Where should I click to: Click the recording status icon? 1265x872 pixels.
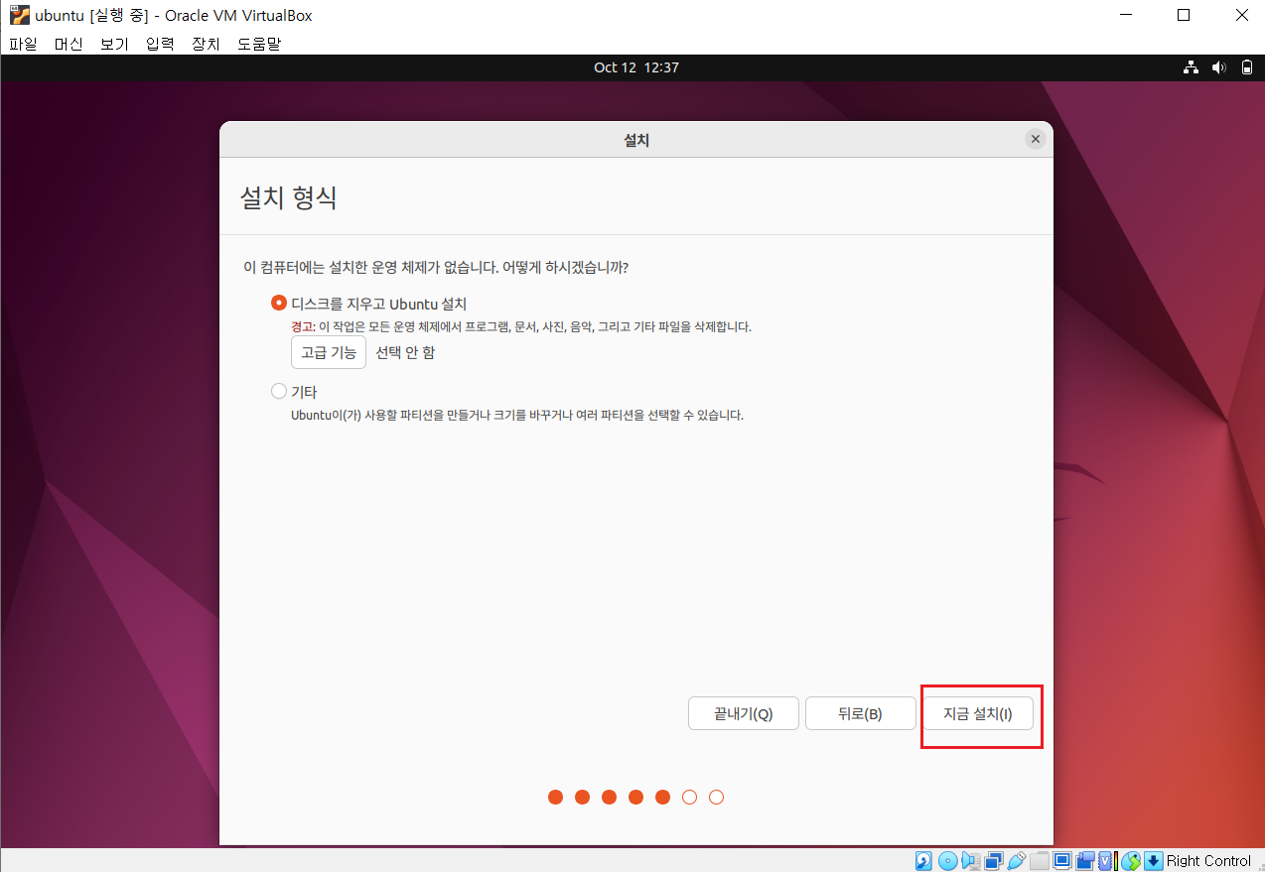point(1085,860)
